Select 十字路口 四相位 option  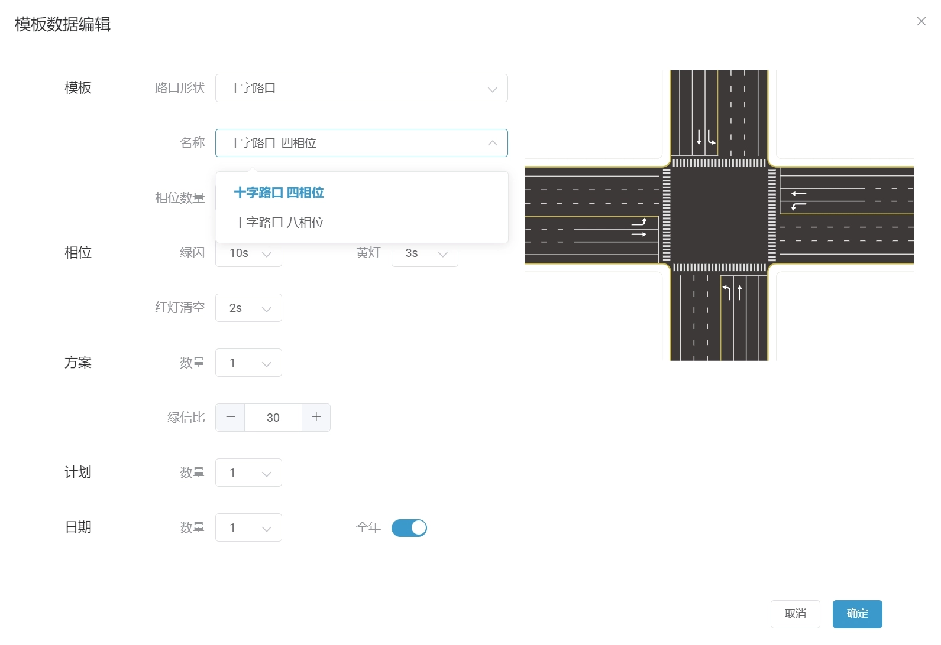279,193
